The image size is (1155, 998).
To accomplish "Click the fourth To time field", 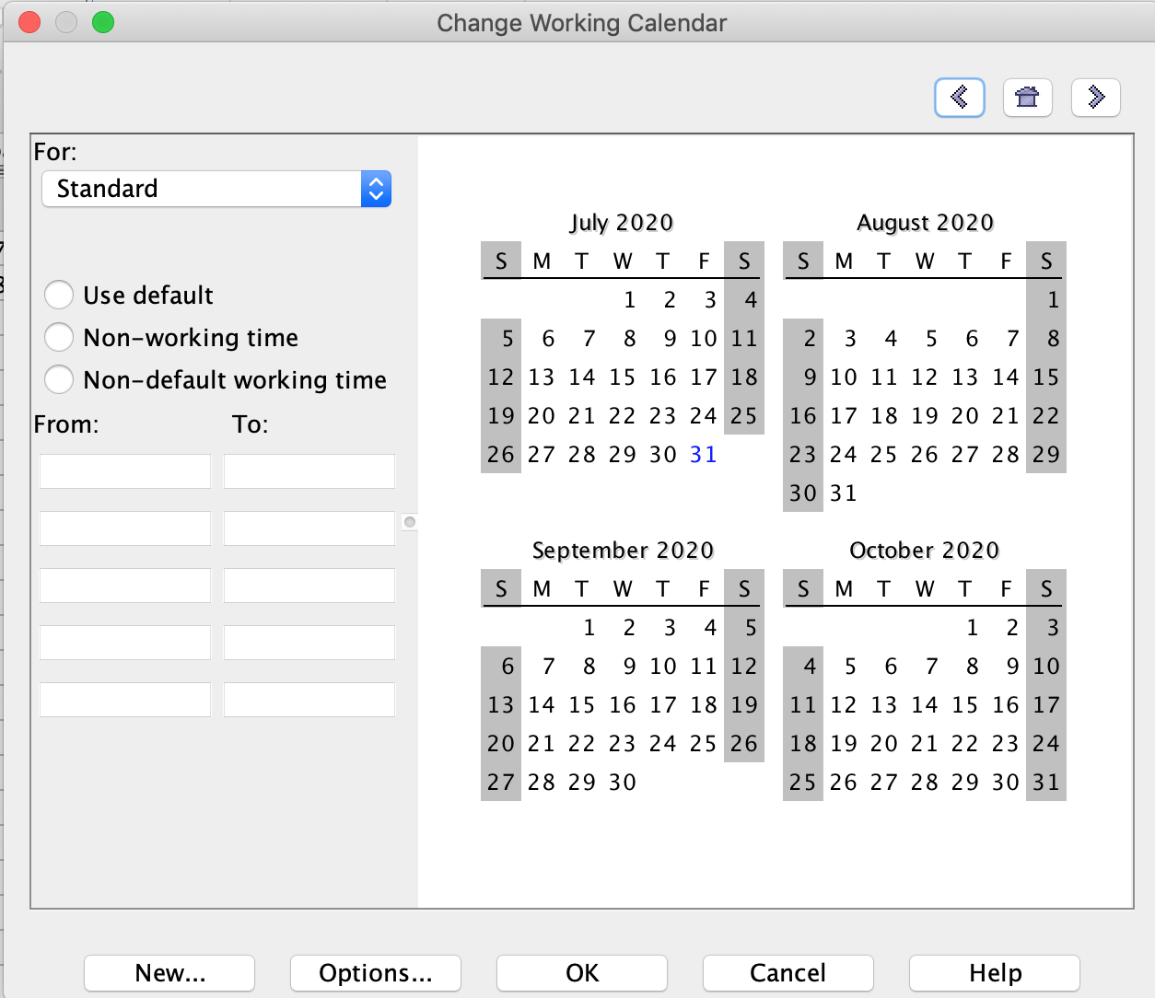I will pyautogui.click(x=309, y=643).
